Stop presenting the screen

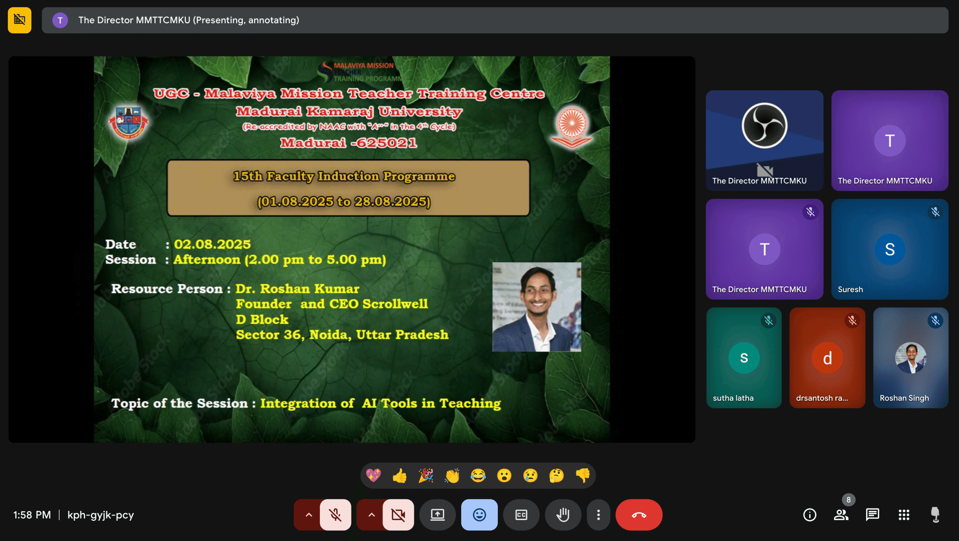(437, 515)
